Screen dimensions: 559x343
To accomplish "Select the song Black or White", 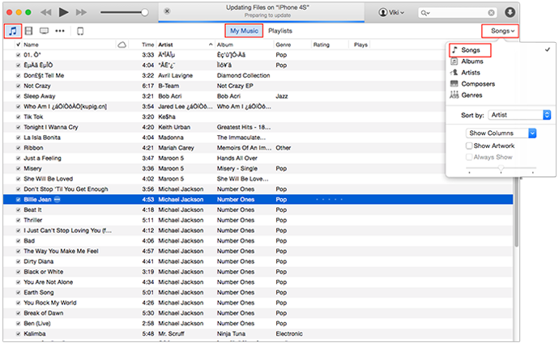I will (44, 272).
